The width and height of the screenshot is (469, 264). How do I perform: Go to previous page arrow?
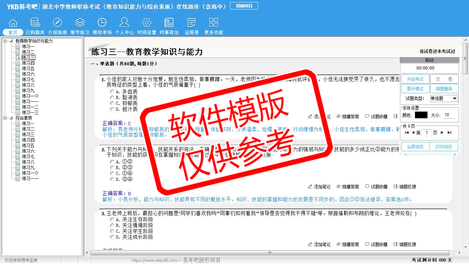pyautogui.click(x=413, y=133)
